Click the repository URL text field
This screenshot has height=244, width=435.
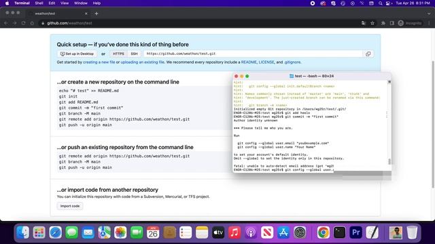[x=253, y=54]
